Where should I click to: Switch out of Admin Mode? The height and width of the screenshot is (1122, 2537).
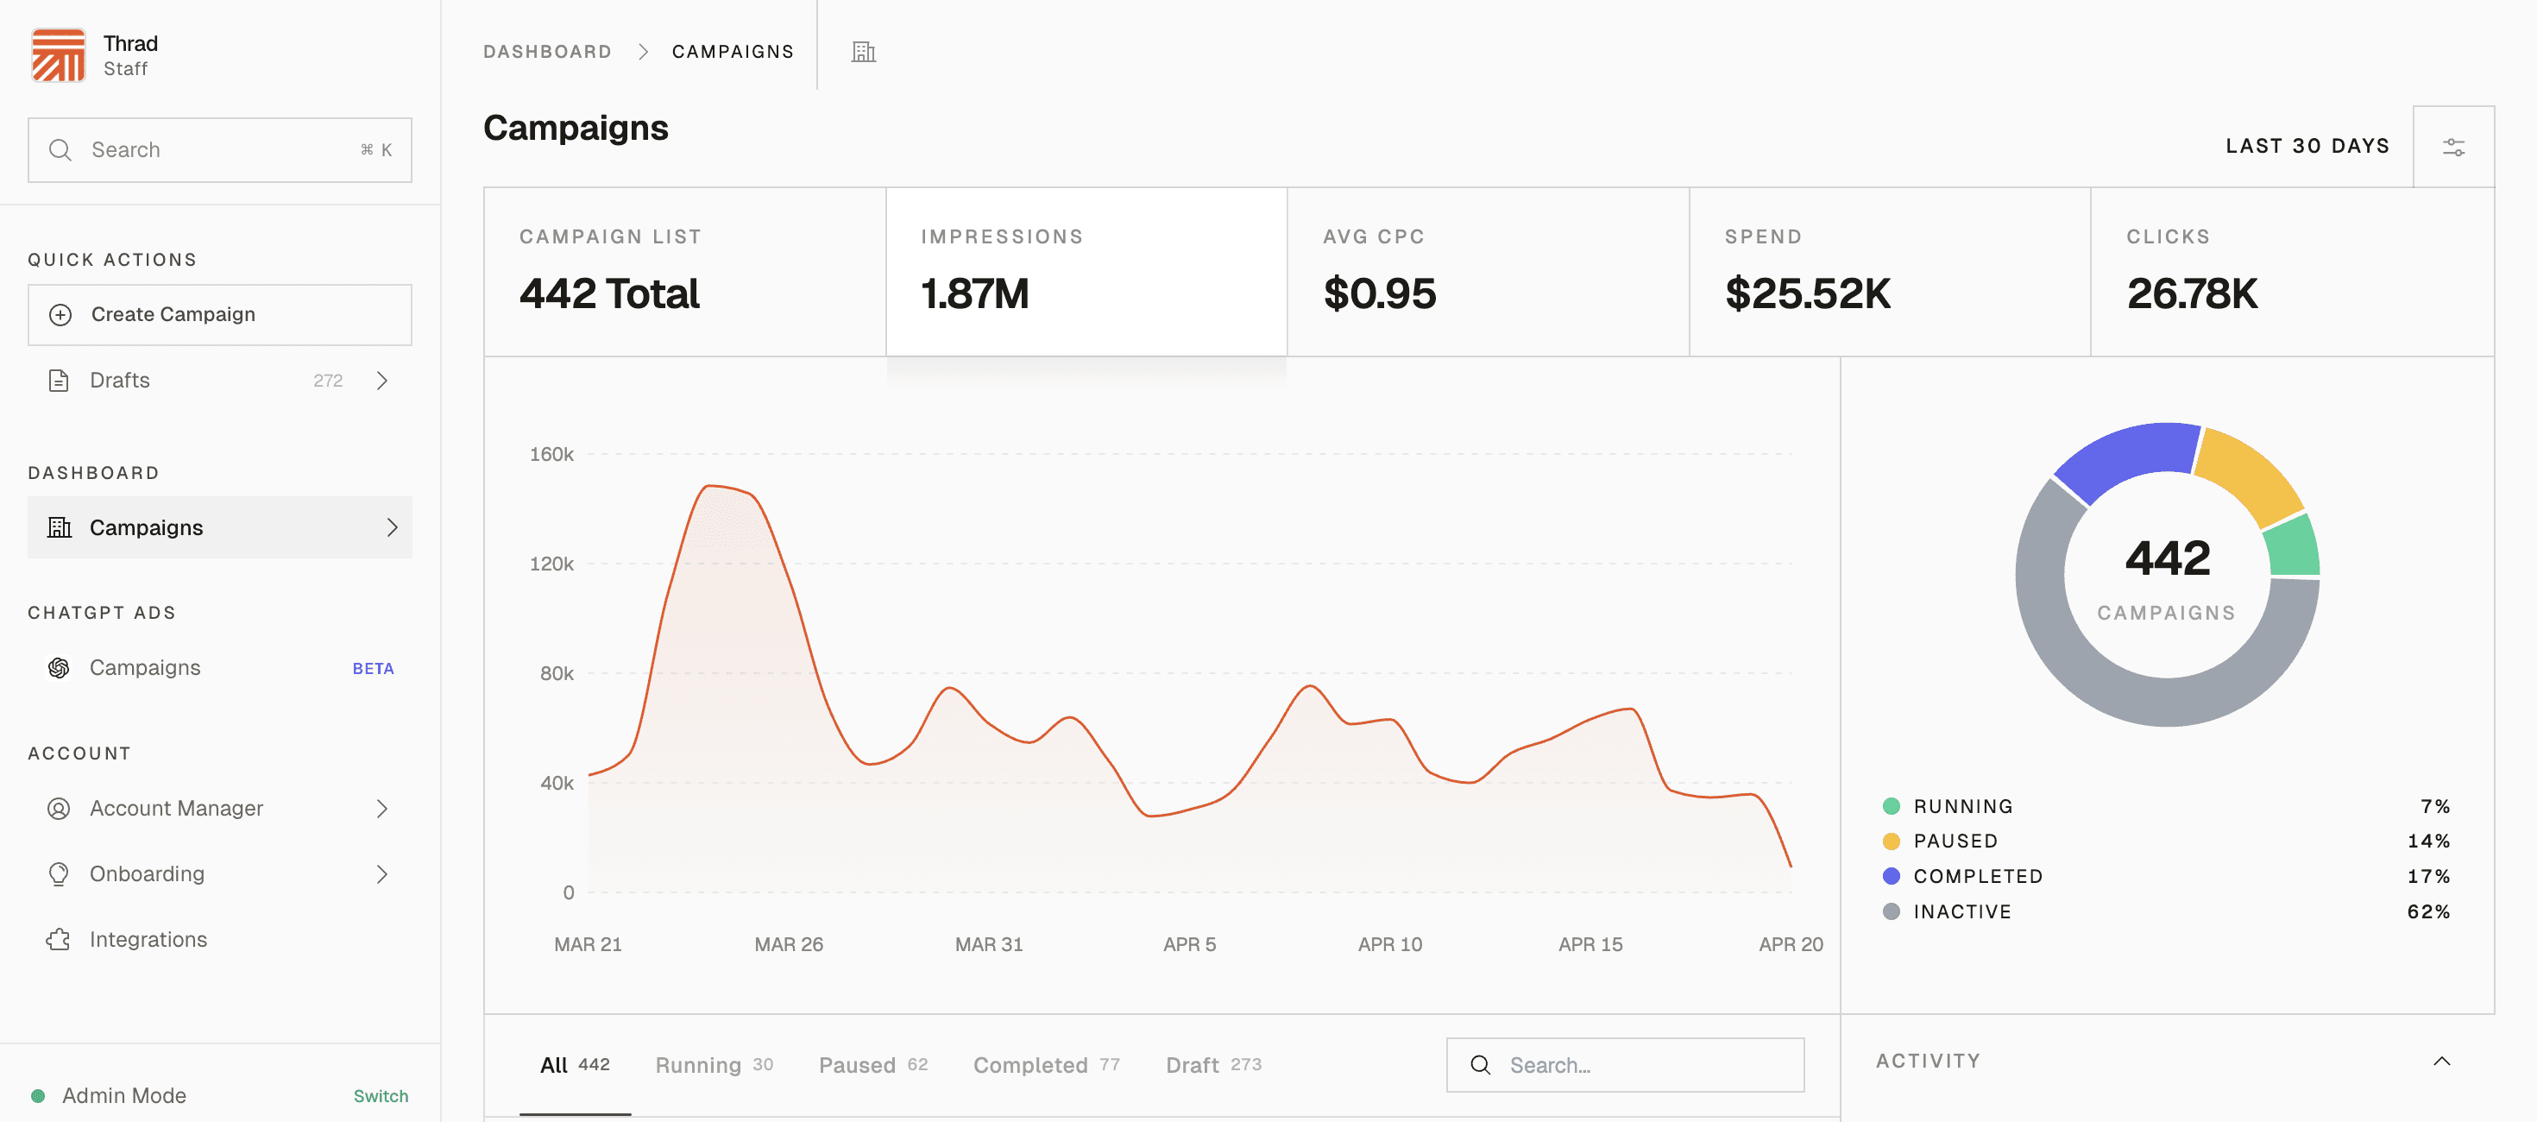[381, 1095]
